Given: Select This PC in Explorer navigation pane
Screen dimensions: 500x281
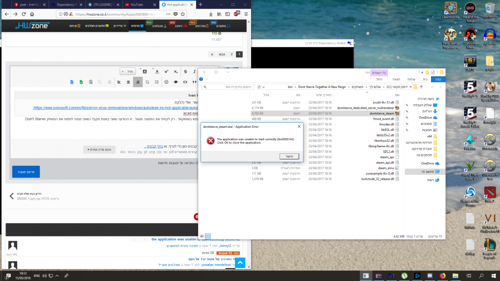Looking at the screenshot, I should (x=425, y=172).
